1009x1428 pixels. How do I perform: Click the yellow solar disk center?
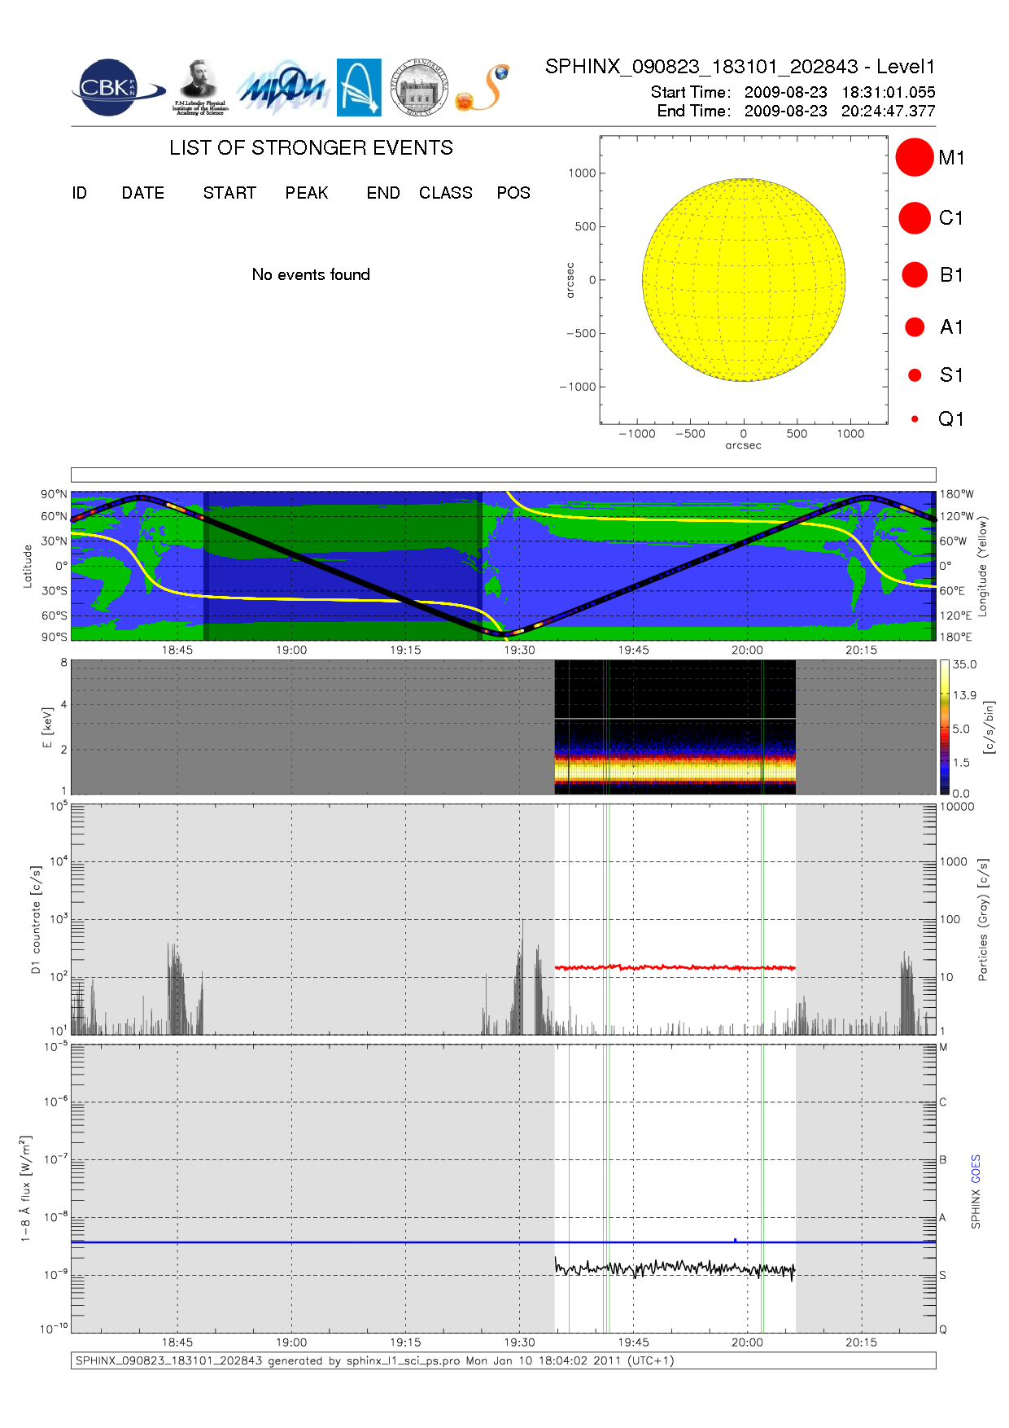point(744,280)
